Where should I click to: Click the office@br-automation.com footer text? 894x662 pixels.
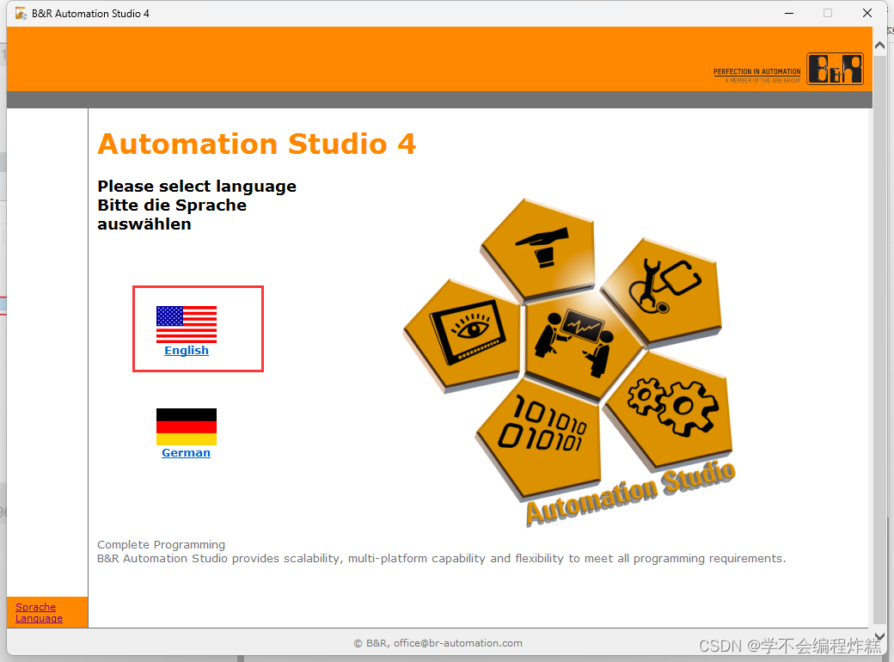[x=458, y=643]
